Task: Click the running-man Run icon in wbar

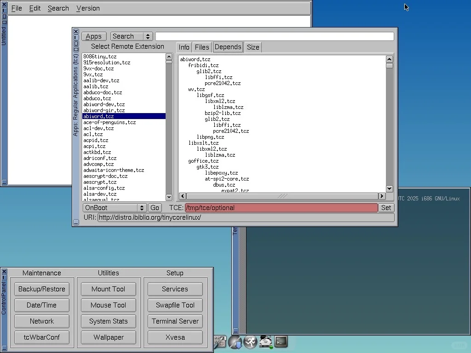Action: (x=250, y=342)
